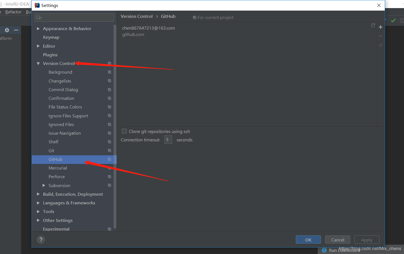The height and width of the screenshot is (254, 404).
Task: Click project-level icon beside Ignore Files Support
Action: click(x=109, y=116)
